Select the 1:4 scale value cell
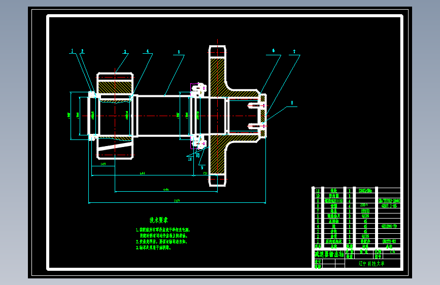Image resolution: width=440 pixels, height=285 pixels. pyautogui.click(x=393, y=252)
